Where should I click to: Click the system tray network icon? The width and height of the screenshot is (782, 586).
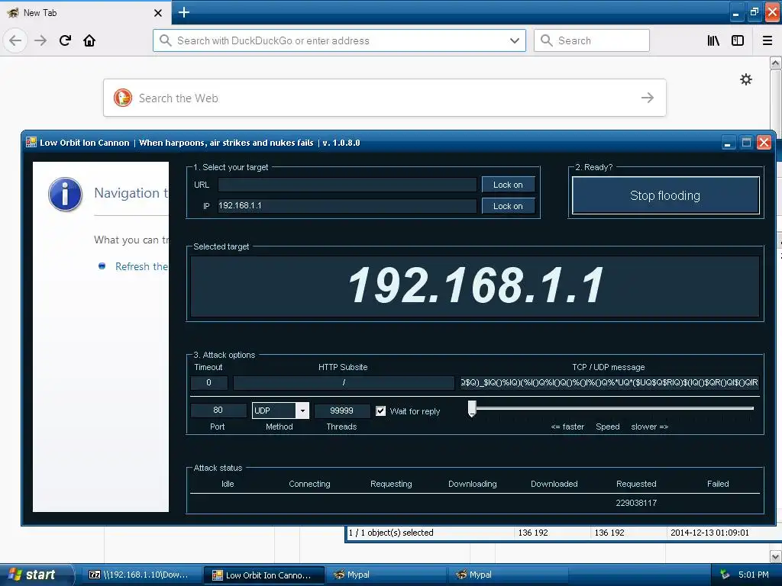coord(724,575)
